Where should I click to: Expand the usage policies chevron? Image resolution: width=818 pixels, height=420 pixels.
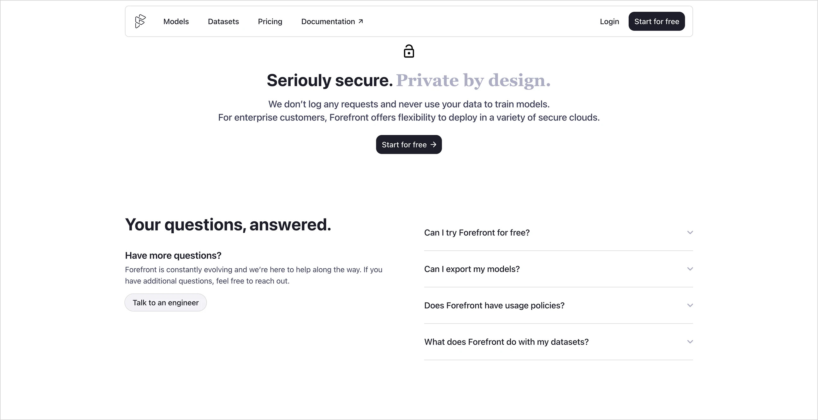(x=690, y=306)
